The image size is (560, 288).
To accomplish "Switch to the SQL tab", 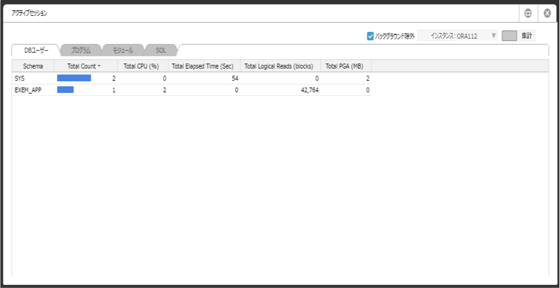I will (161, 50).
